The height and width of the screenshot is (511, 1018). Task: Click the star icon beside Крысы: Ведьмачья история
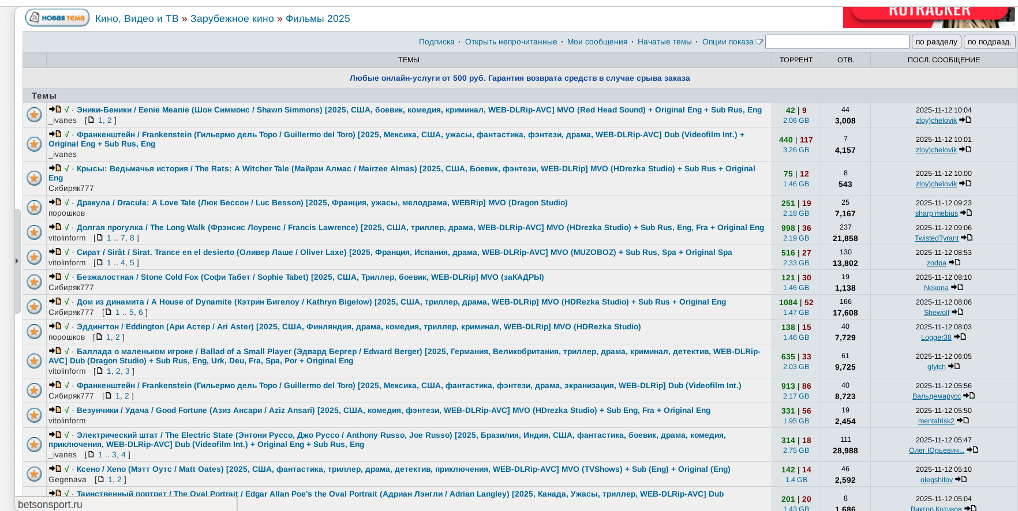(x=35, y=178)
